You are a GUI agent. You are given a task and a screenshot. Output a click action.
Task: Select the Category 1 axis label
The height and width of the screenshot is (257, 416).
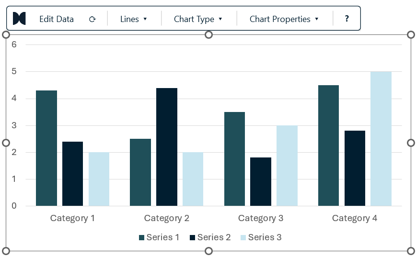(72, 218)
